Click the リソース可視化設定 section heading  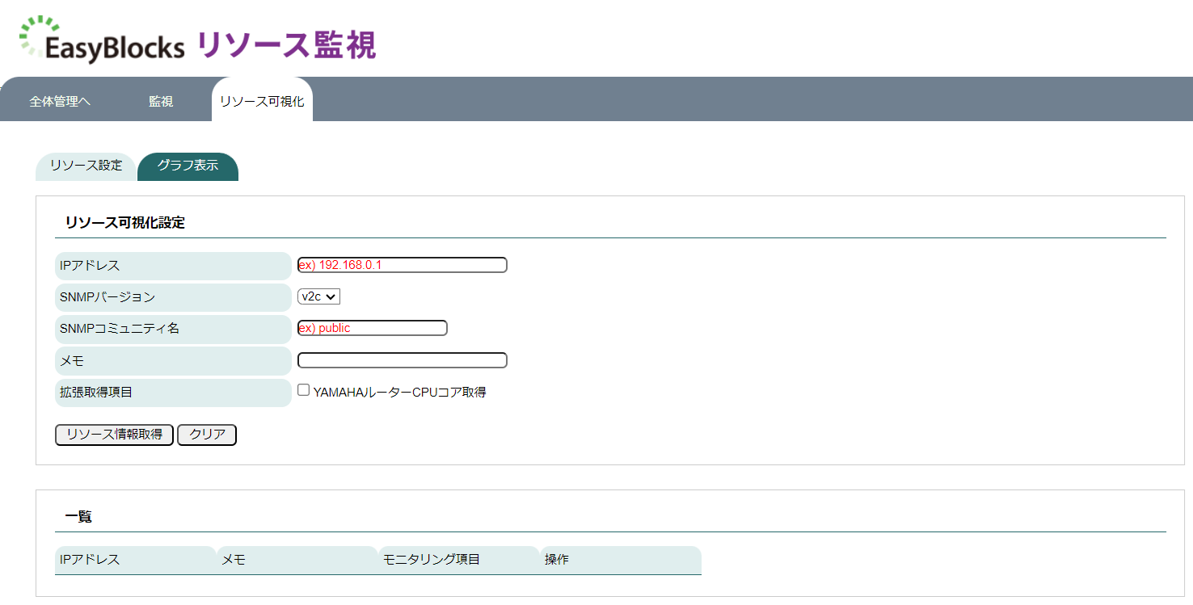[125, 223]
